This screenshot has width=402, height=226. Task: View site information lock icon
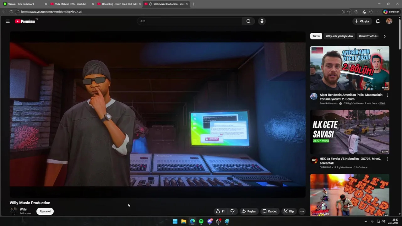[18, 12]
